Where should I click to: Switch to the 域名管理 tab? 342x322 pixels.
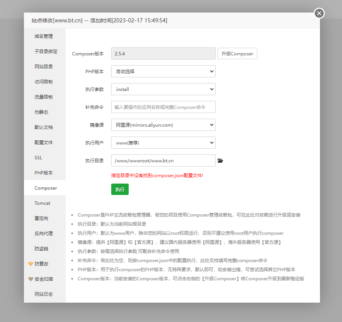point(44,36)
